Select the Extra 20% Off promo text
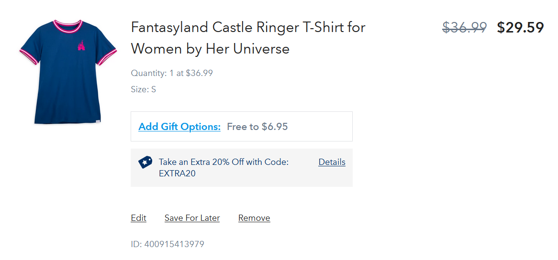558x260 pixels. [223, 162]
